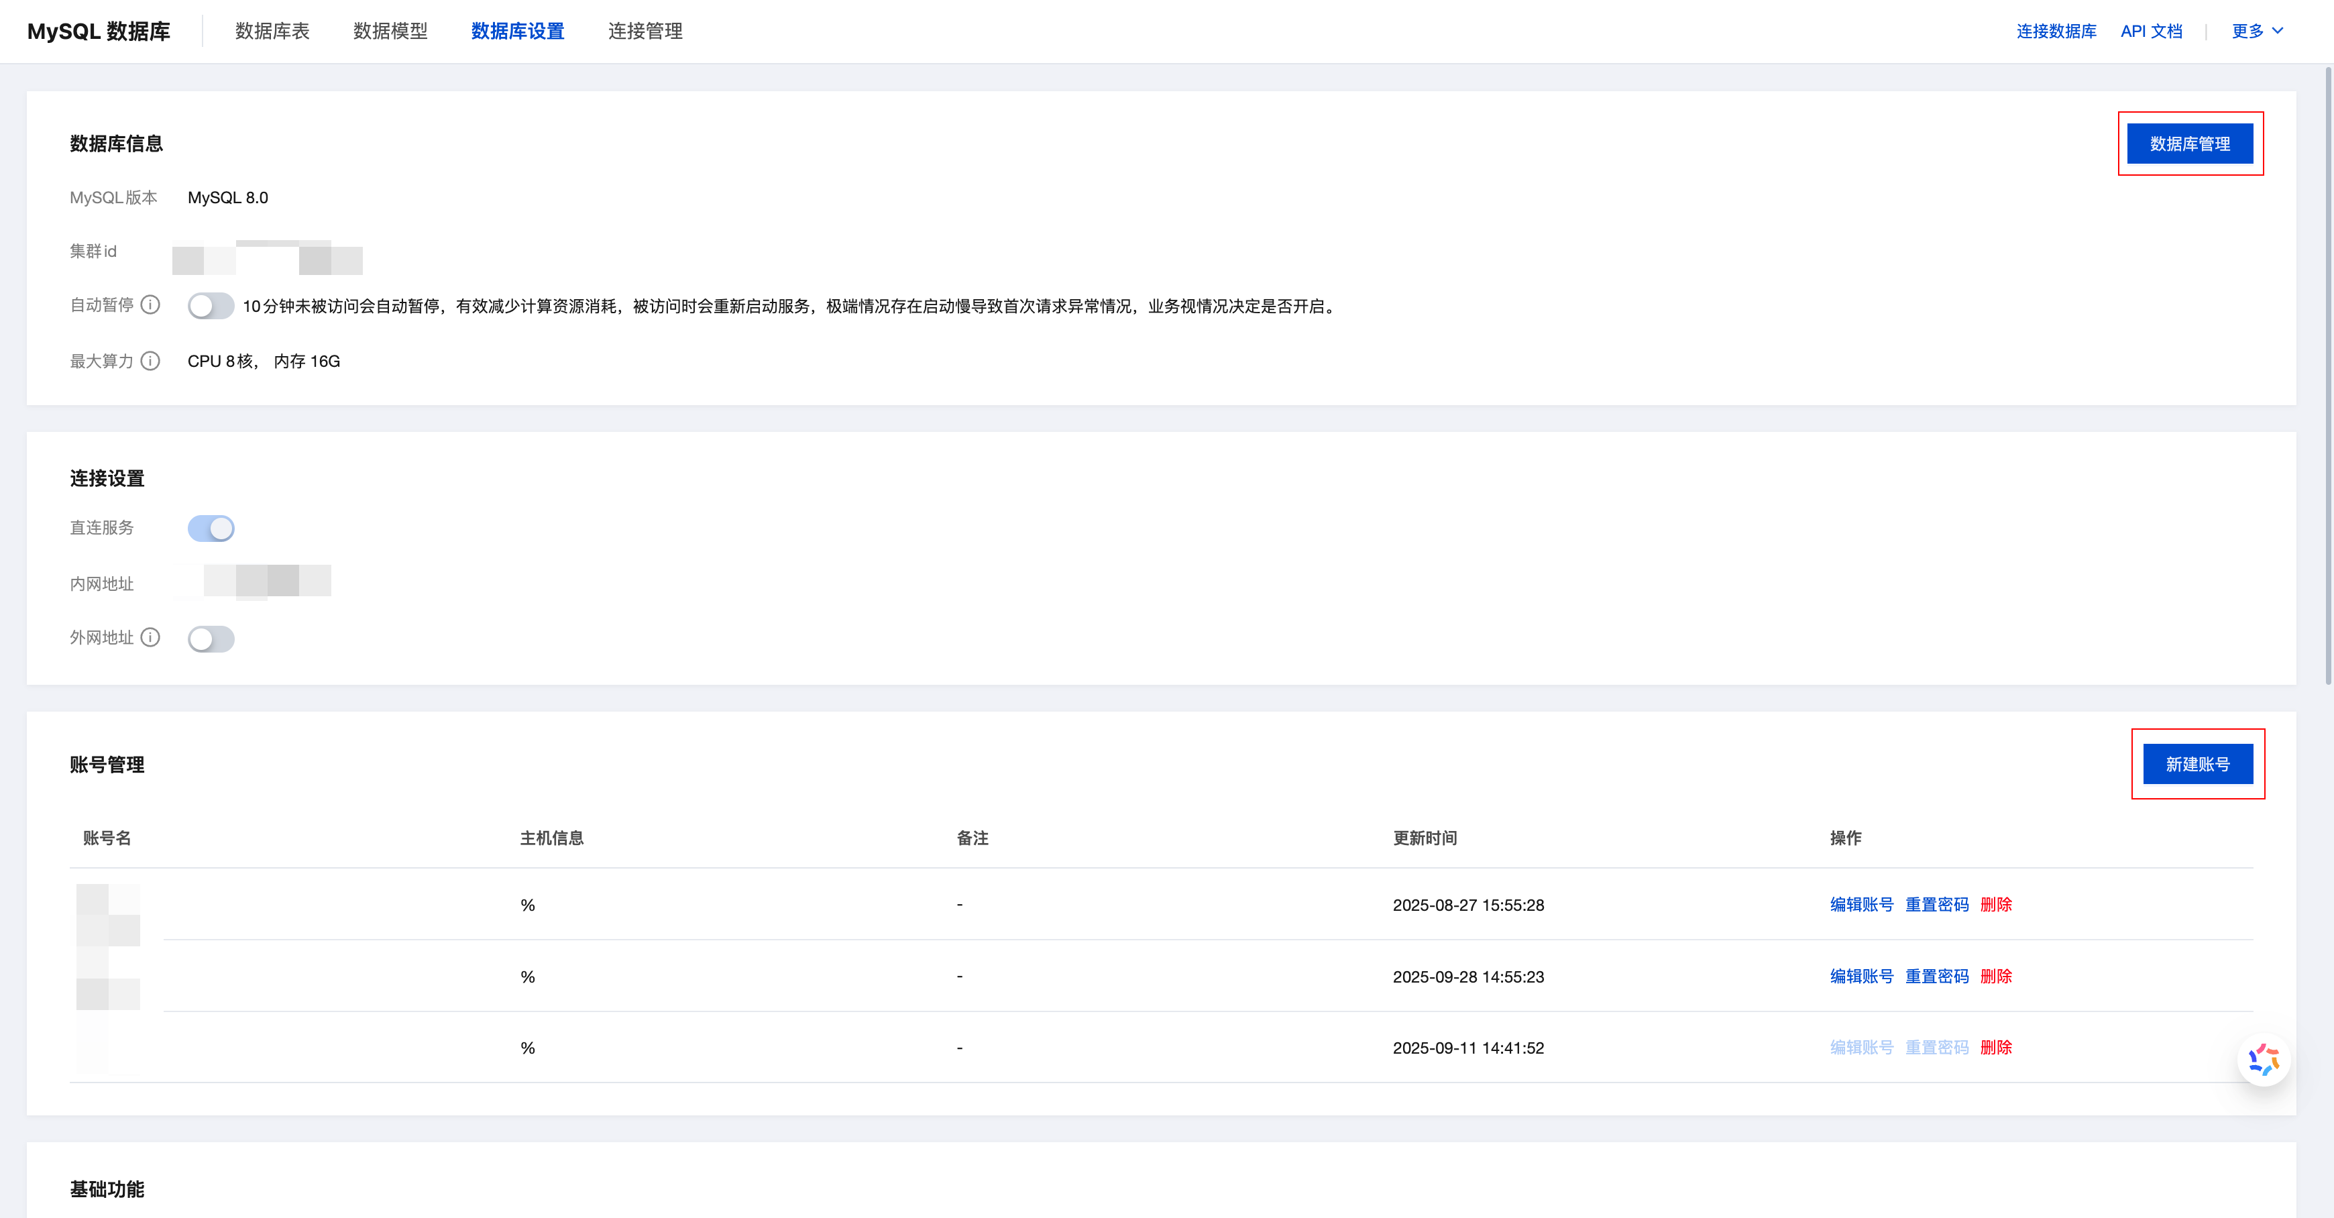Click 编辑账号 for 2025-08-27 account

point(1861,904)
